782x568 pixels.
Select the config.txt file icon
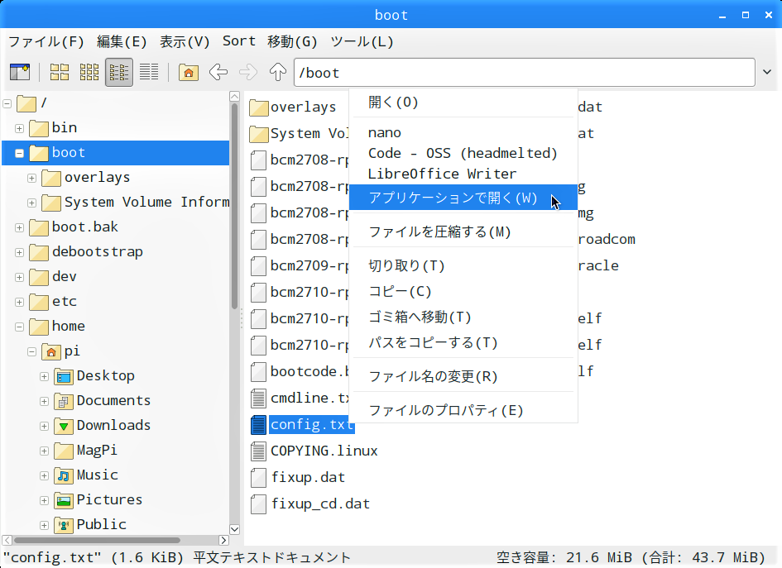tap(258, 424)
